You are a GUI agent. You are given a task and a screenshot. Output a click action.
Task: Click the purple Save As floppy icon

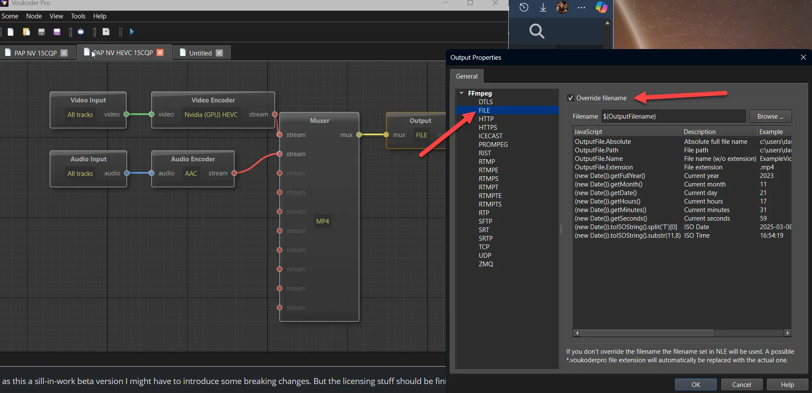pyautogui.click(x=57, y=32)
